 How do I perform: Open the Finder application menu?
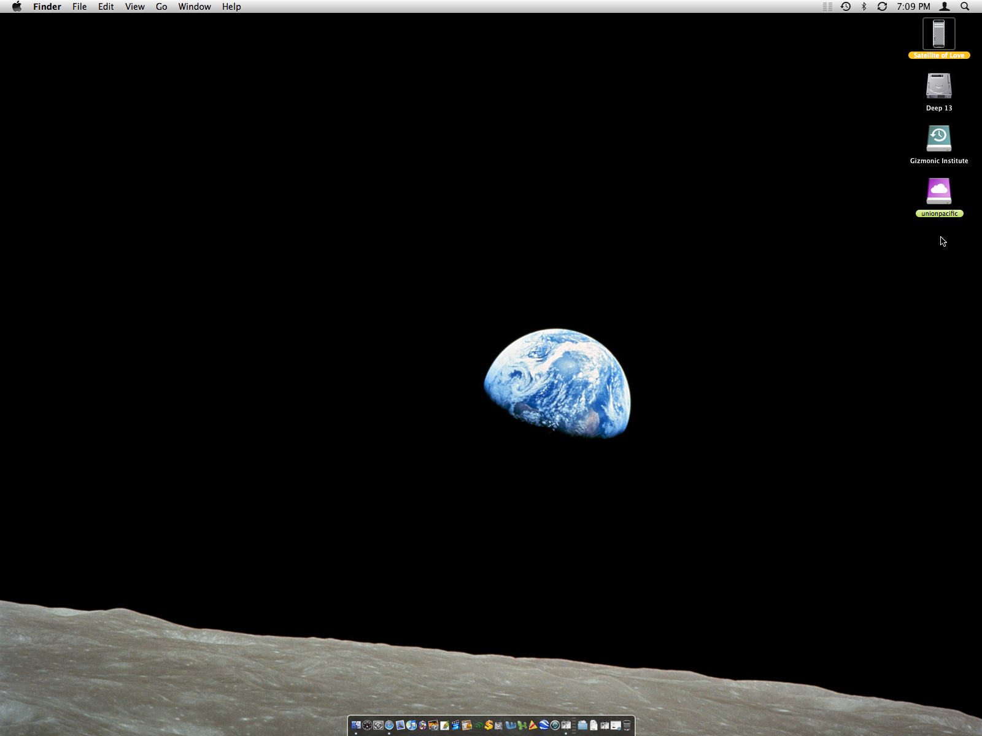[x=47, y=6]
